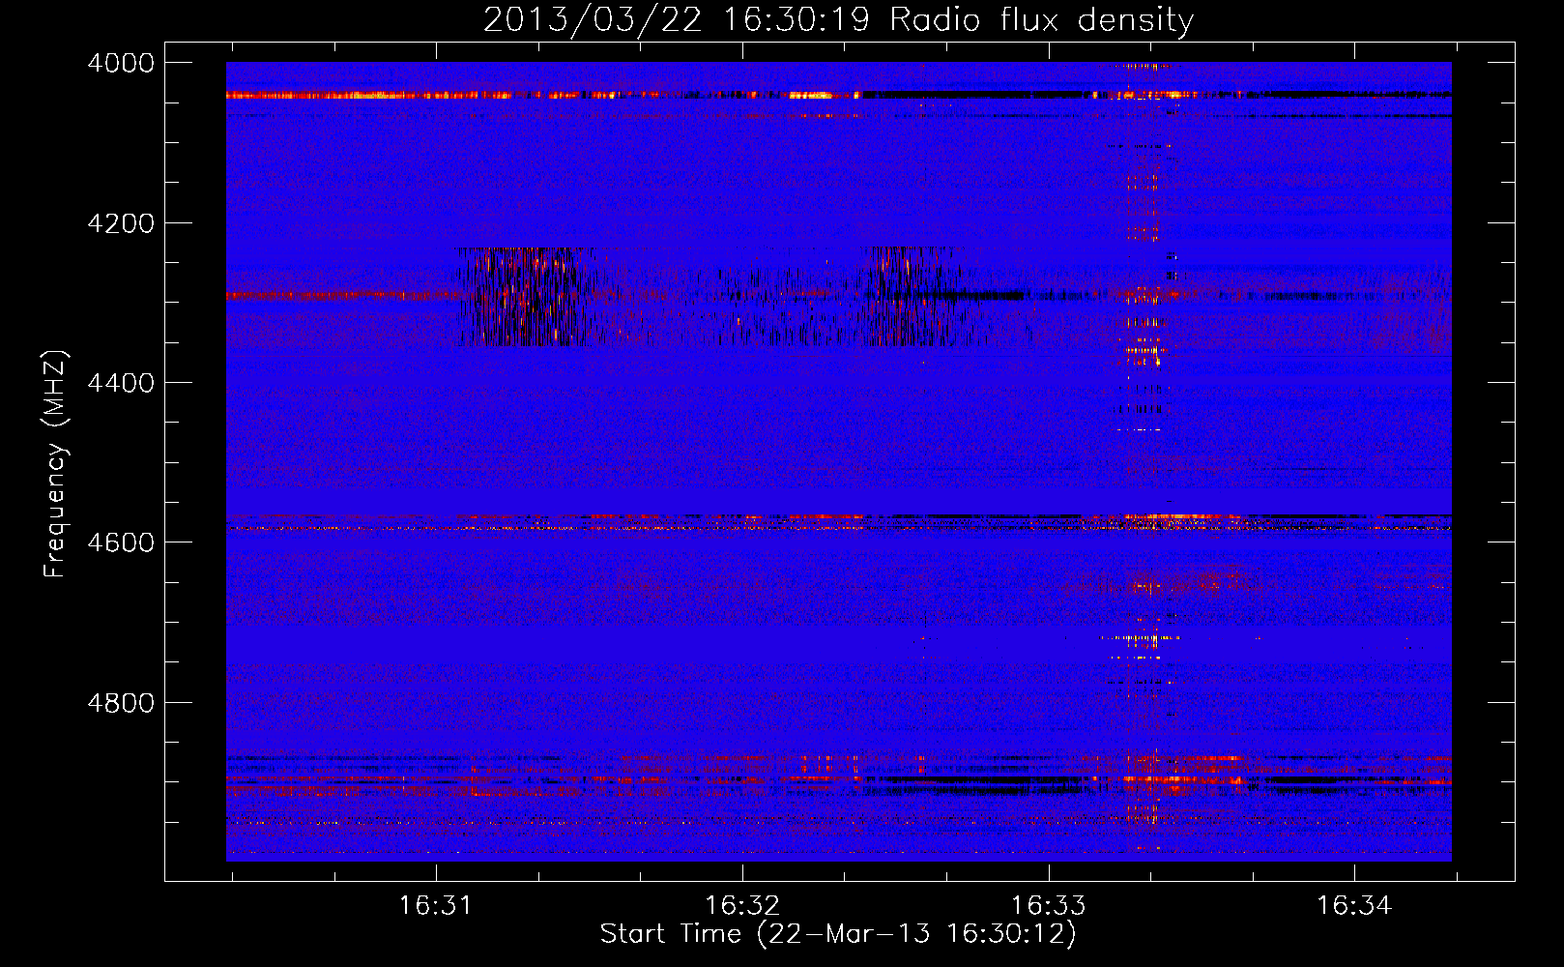Click the 16:33 time axis label

(x=1048, y=905)
